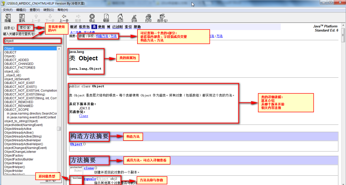The width and height of the screenshot is (346, 185).
Task: Select OBJECT_CHANGED in the index list
Action: click(x=19, y=64)
